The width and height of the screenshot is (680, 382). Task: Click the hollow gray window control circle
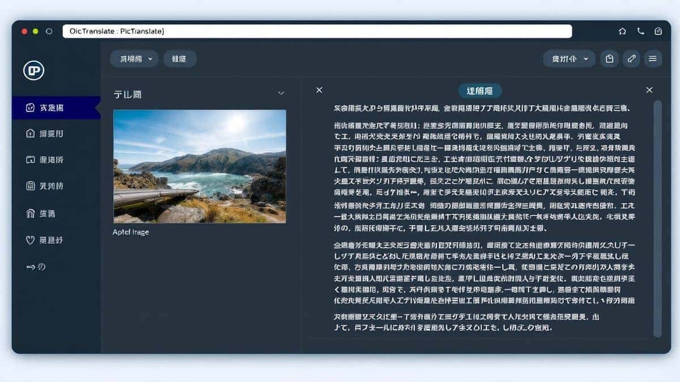(x=49, y=32)
